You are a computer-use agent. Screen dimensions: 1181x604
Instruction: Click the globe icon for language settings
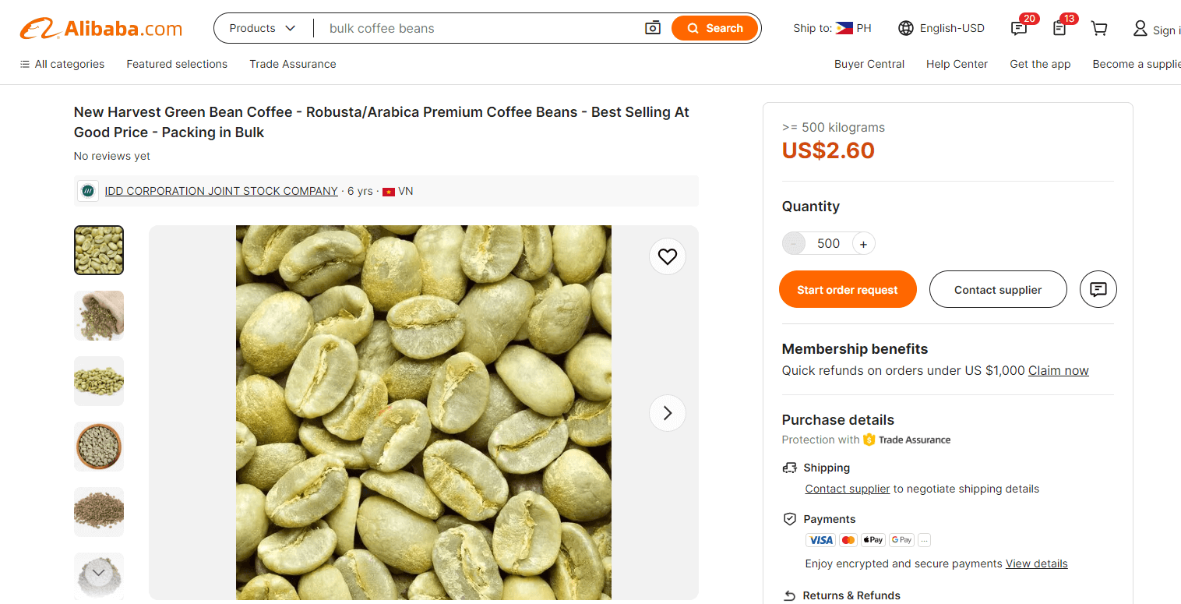[x=905, y=27]
